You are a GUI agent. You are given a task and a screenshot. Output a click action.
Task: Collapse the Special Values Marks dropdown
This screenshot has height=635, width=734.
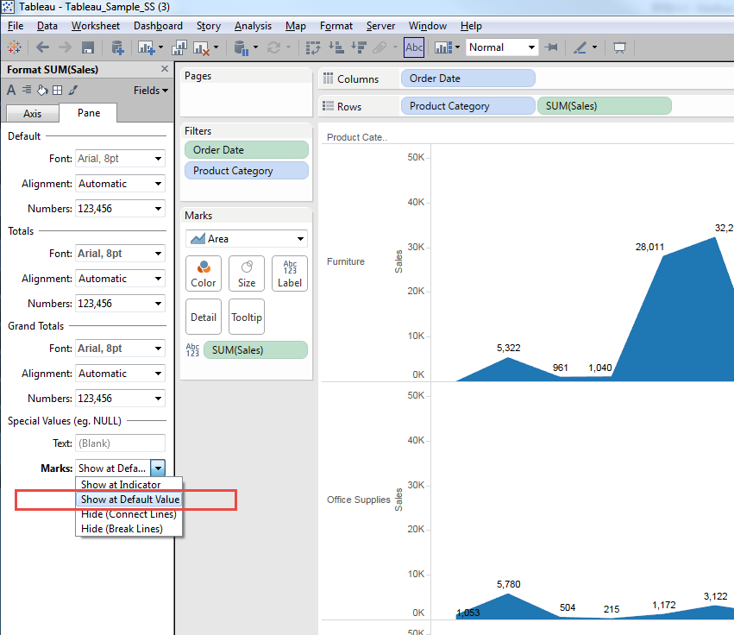[x=158, y=468]
